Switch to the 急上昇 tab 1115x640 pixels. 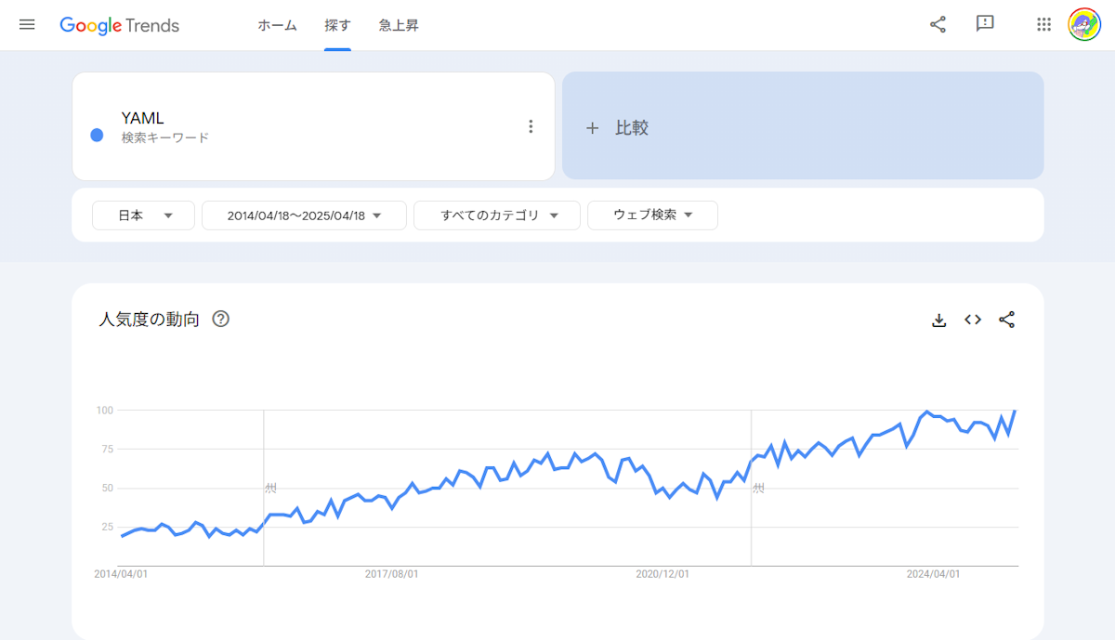coord(399,25)
